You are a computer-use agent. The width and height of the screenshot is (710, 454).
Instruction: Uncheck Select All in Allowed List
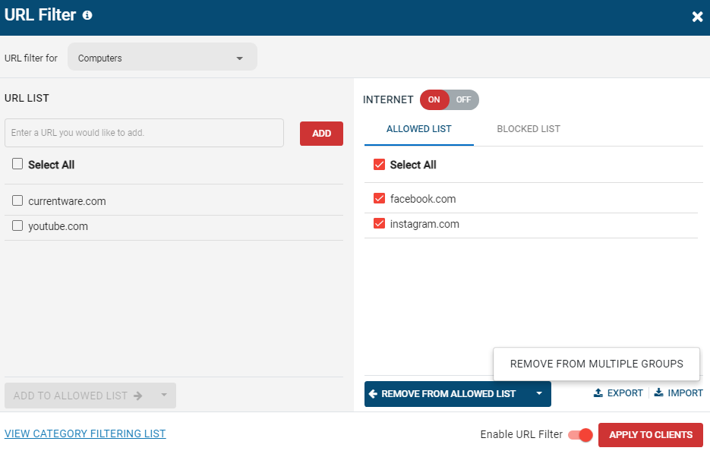pyautogui.click(x=379, y=164)
